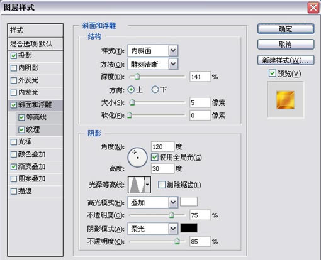
Task: Click the 角度 input field showing 120
Action: (162, 147)
